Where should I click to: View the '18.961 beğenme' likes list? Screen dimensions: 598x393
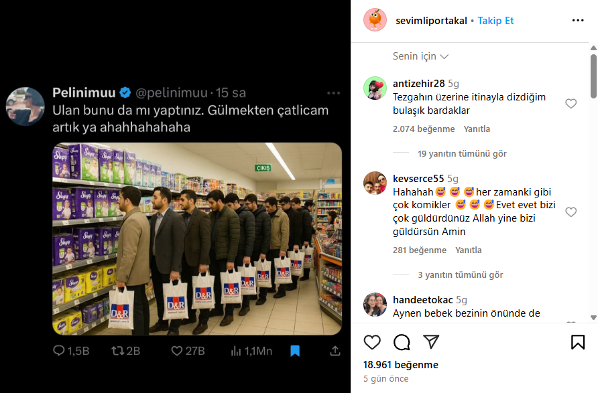[400, 365]
